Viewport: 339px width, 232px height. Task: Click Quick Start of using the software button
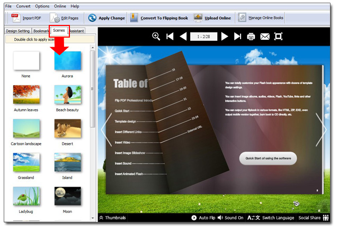pos(268,158)
